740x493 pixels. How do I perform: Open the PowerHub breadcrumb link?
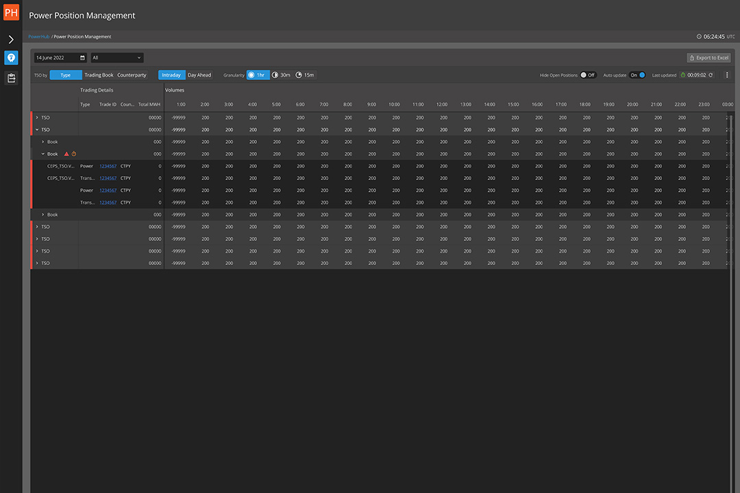point(38,37)
